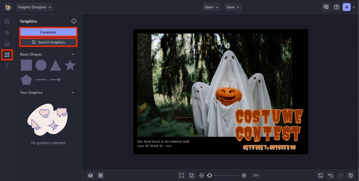
Task: Click the Search Graphics button
Action: (x=48, y=42)
